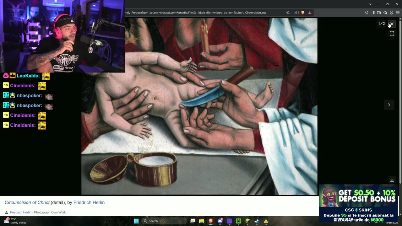This screenshot has width=402, height=226.
Task: Toggle the browser sidebar panel
Action: tap(373, 13)
